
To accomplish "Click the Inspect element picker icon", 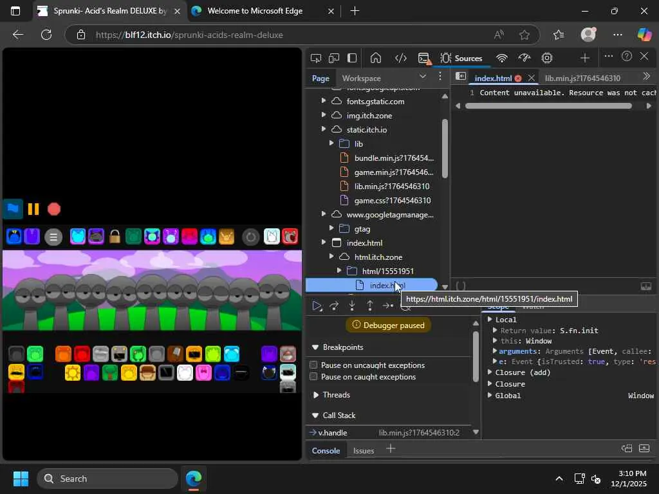I will pyautogui.click(x=316, y=58).
